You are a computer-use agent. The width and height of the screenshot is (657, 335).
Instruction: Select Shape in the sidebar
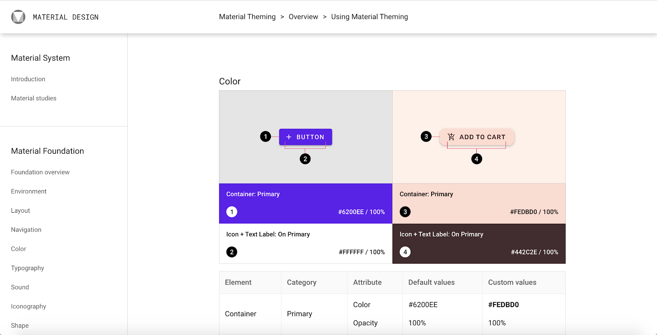pyautogui.click(x=20, y=326)
